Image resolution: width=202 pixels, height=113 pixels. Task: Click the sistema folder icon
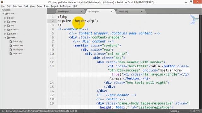click(6, 14)
